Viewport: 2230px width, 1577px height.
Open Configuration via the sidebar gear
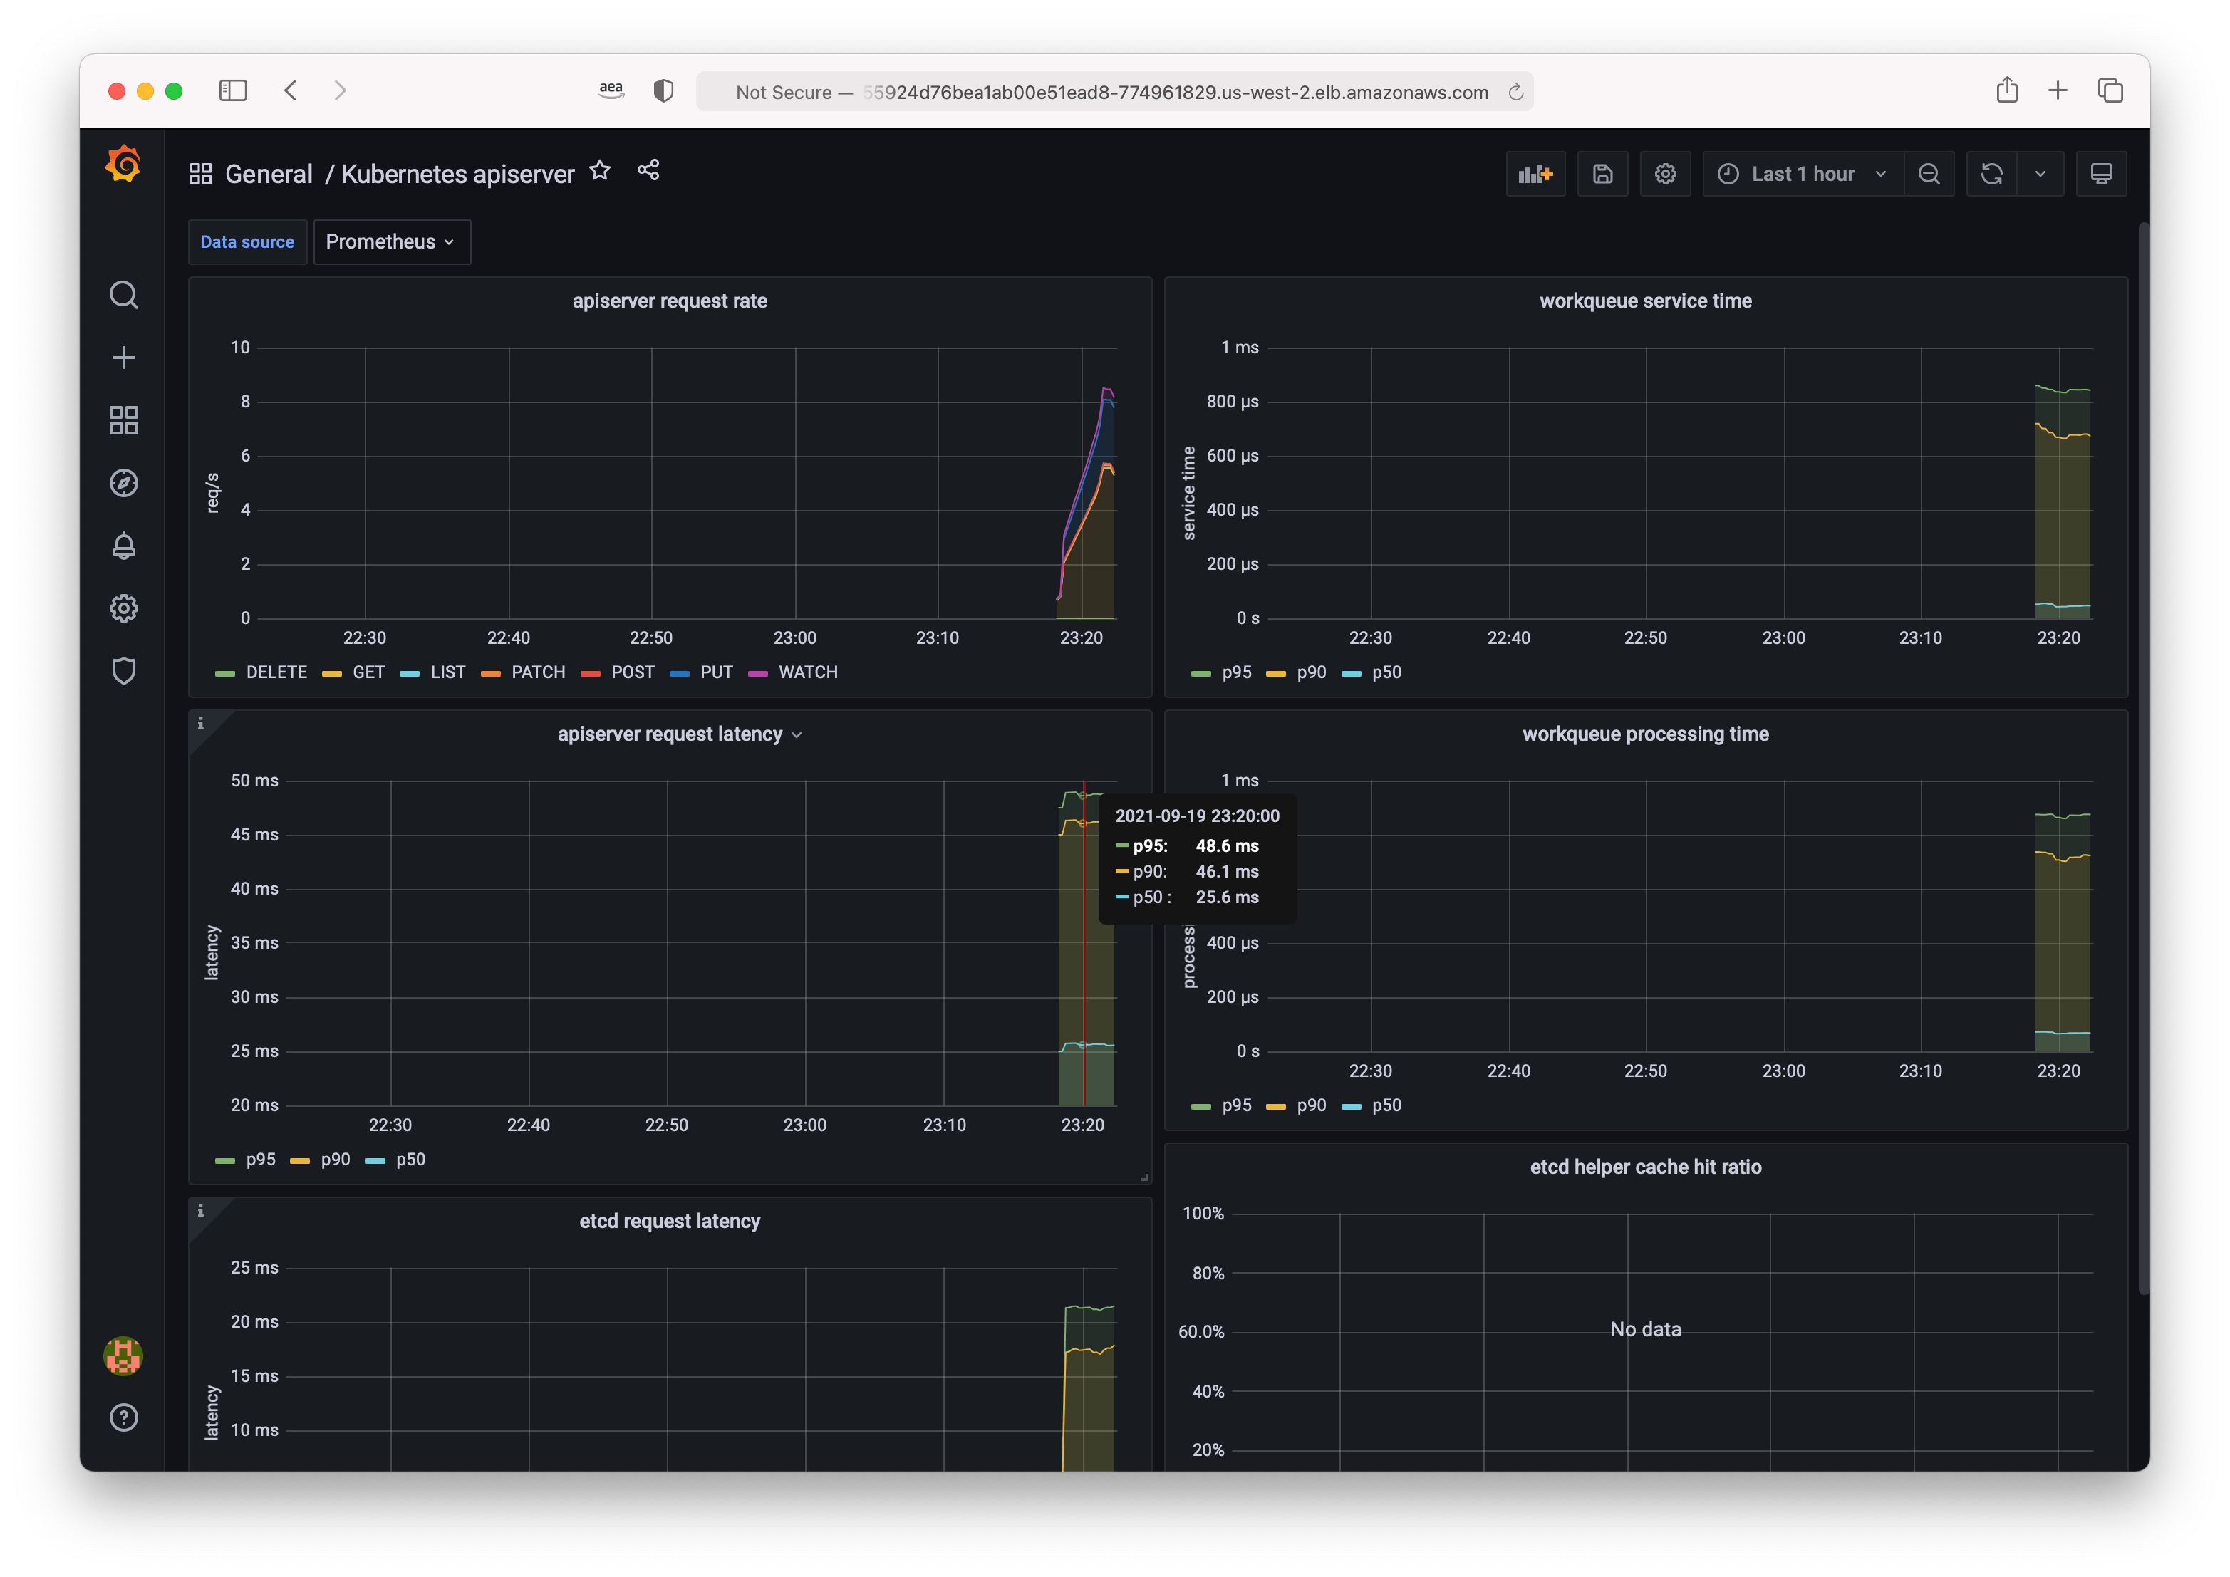click(x=123, y=608)
